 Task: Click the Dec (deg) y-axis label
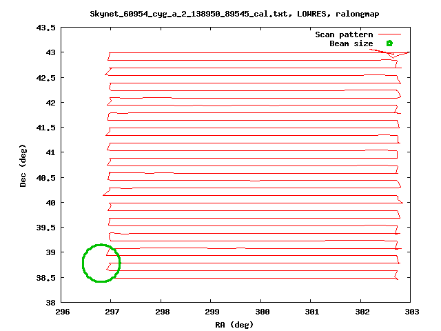coord(23,165)
